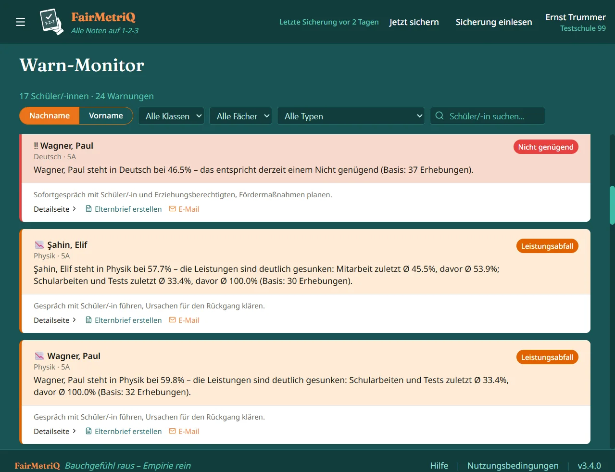The height and width of the screenshot is (472, 615).
Task: Focus the Schüler/-in suchen search field
Action: (488, 116)
